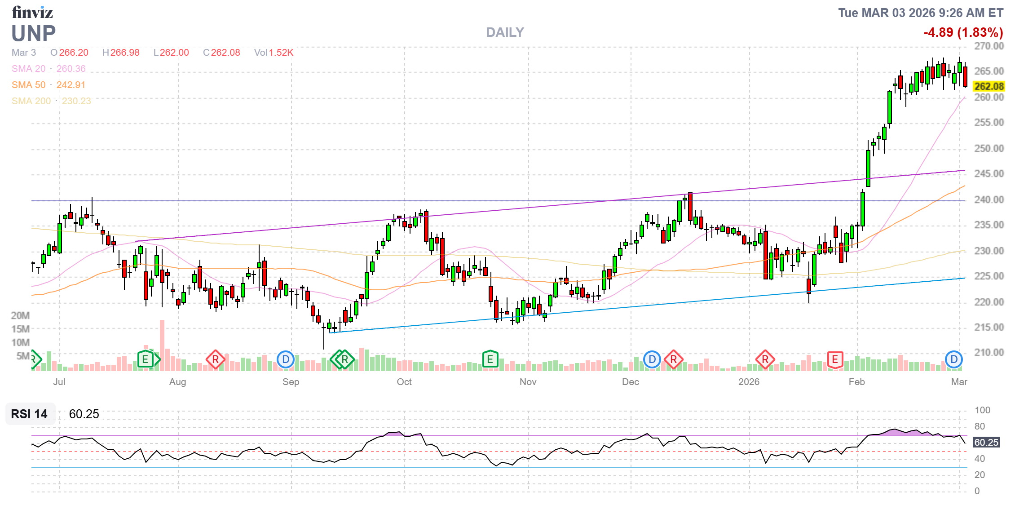This screenshot has width=1015, height=505.
Task: Click the RSI 14 indicator label
Action: [x=30, y=414]
